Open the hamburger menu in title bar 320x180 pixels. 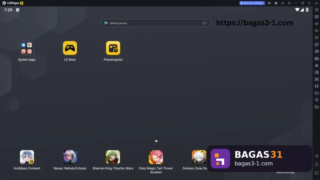(283, 3)
